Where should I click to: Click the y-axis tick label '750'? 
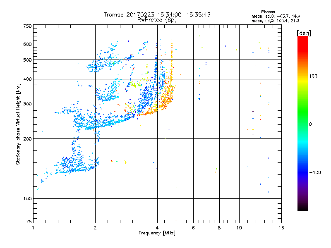pos(27,26)
